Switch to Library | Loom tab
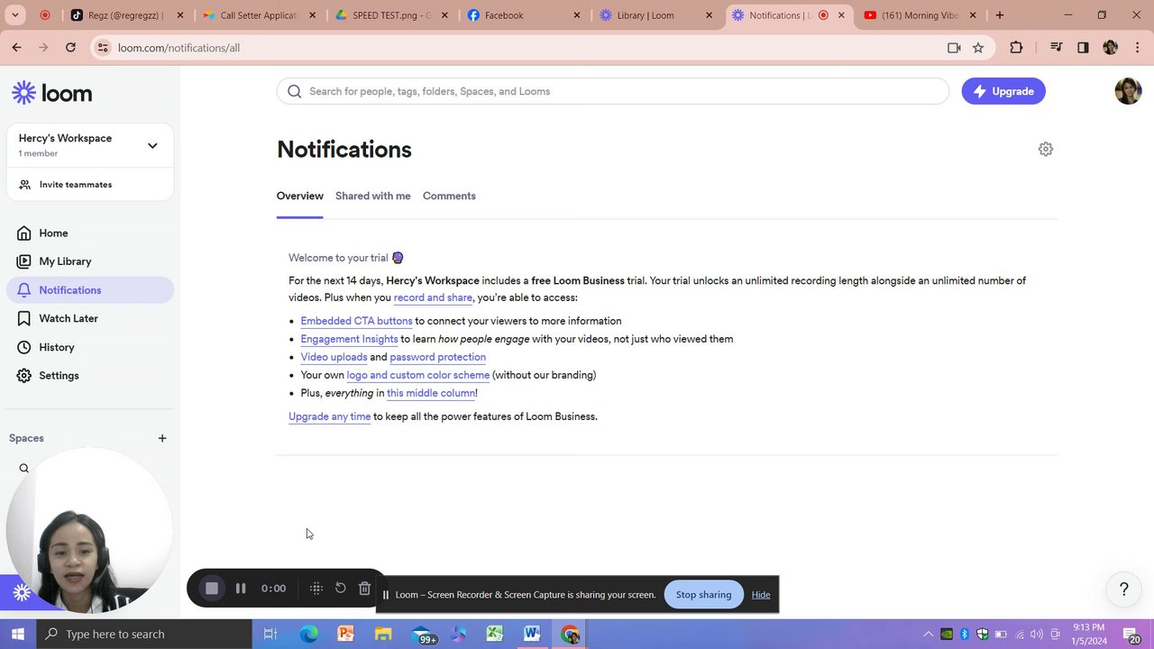This screenshot has width=1154, height=649. click(x=655, y=15)
